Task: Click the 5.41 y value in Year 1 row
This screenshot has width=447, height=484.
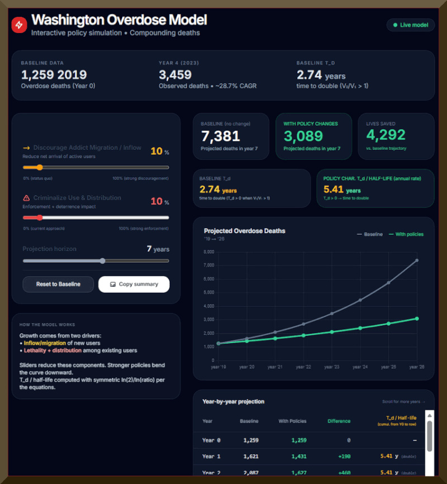Action: click(x=389, y=456)
